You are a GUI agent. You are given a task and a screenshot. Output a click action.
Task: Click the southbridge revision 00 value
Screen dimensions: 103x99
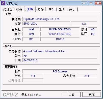pyautogui.click(x=93, y=34)
